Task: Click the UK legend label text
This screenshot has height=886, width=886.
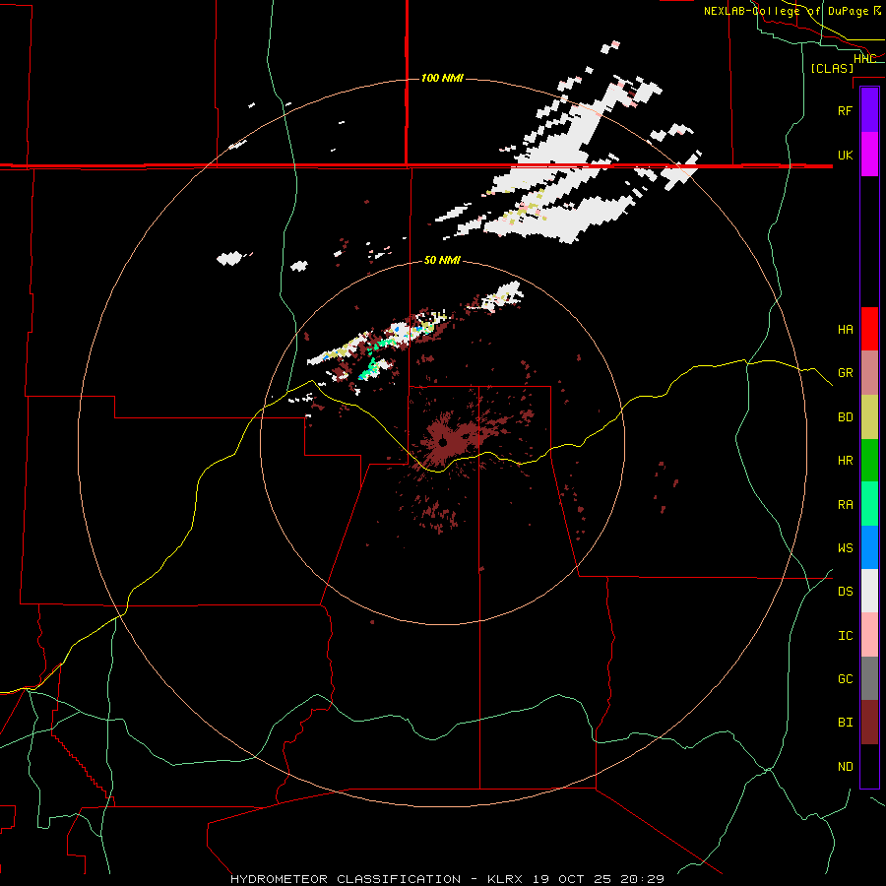Action: (845, 155)
